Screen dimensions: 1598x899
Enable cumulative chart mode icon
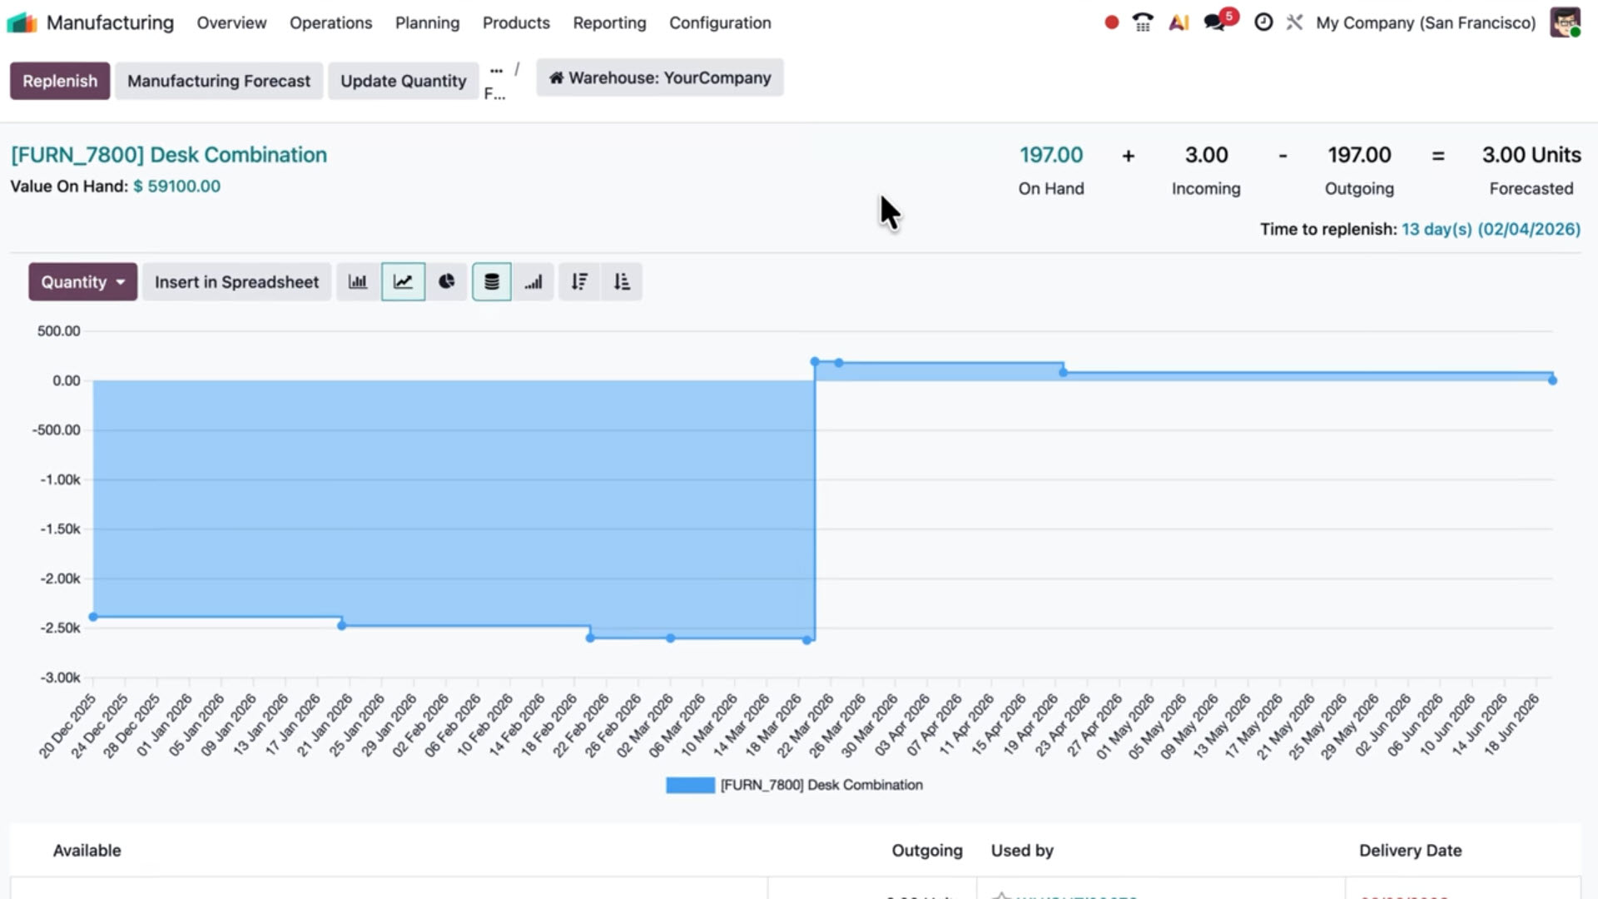(x=533, y=281)
